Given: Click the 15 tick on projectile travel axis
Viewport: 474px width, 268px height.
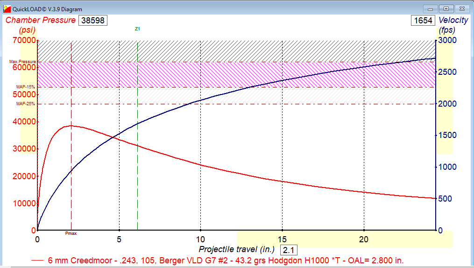Looking at the screenshot, I should coord(282,239).
